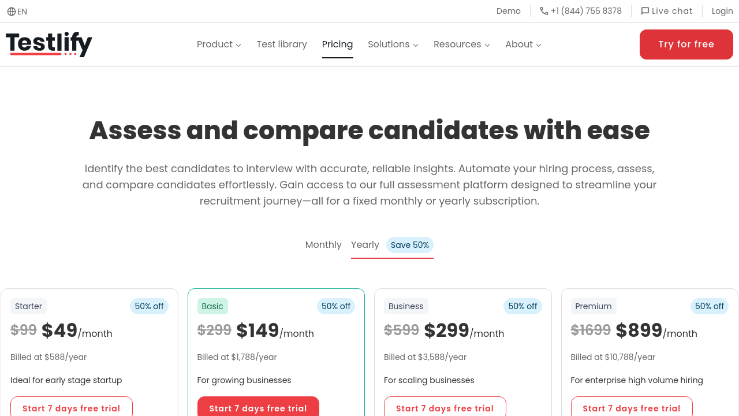Click the Login link
The image size is (739, 416).
pos(722,11)
